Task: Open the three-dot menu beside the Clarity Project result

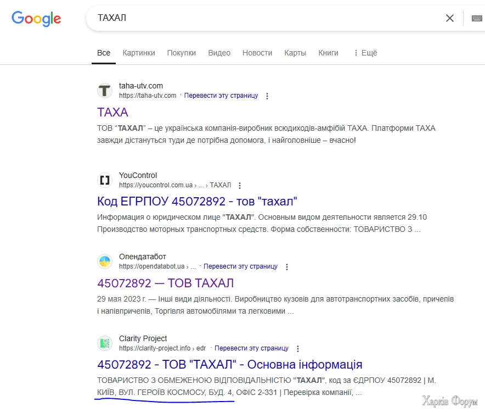Action: pos(297,348)
